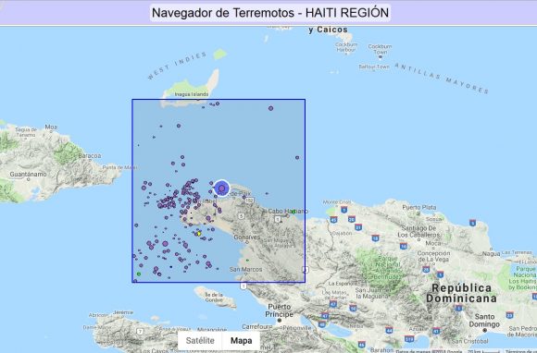Click the Monte Cristi label
Screen dimensions: 537x353
pos(337,202)
